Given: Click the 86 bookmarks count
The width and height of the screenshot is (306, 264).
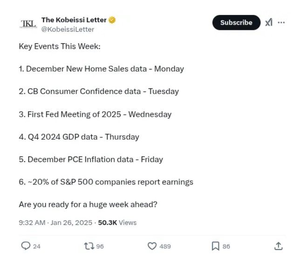Looking at the screenshot, I should pyautogui.click(x=226, y=246).
